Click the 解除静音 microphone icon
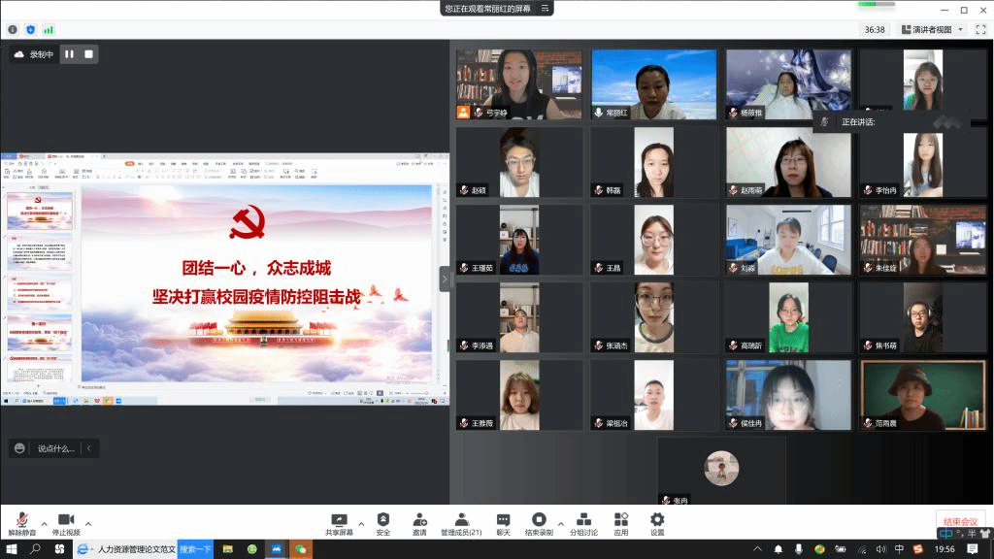994x559 pixels. [21, 520]
